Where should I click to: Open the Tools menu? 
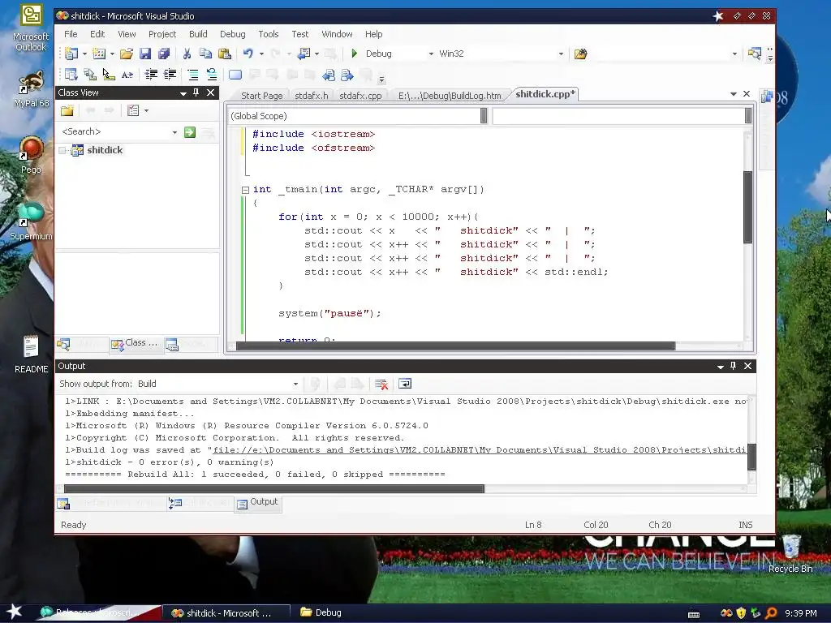(268, 34)
